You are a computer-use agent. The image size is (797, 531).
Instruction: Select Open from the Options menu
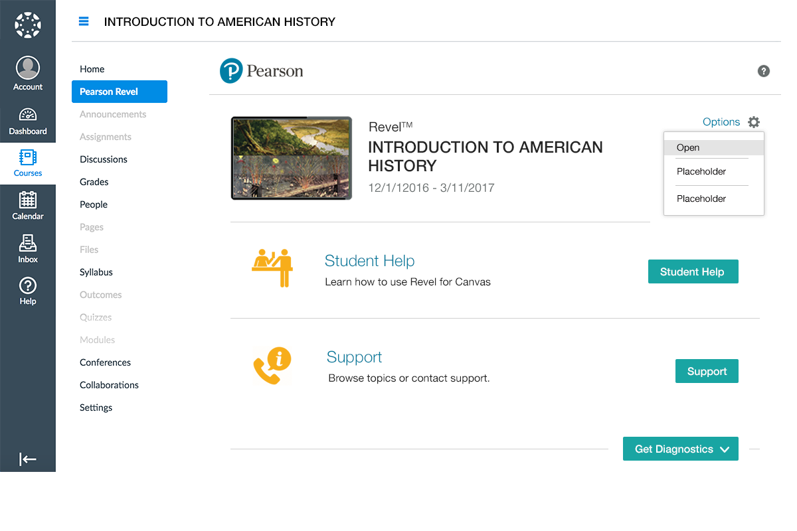click(x=688, y=147)
